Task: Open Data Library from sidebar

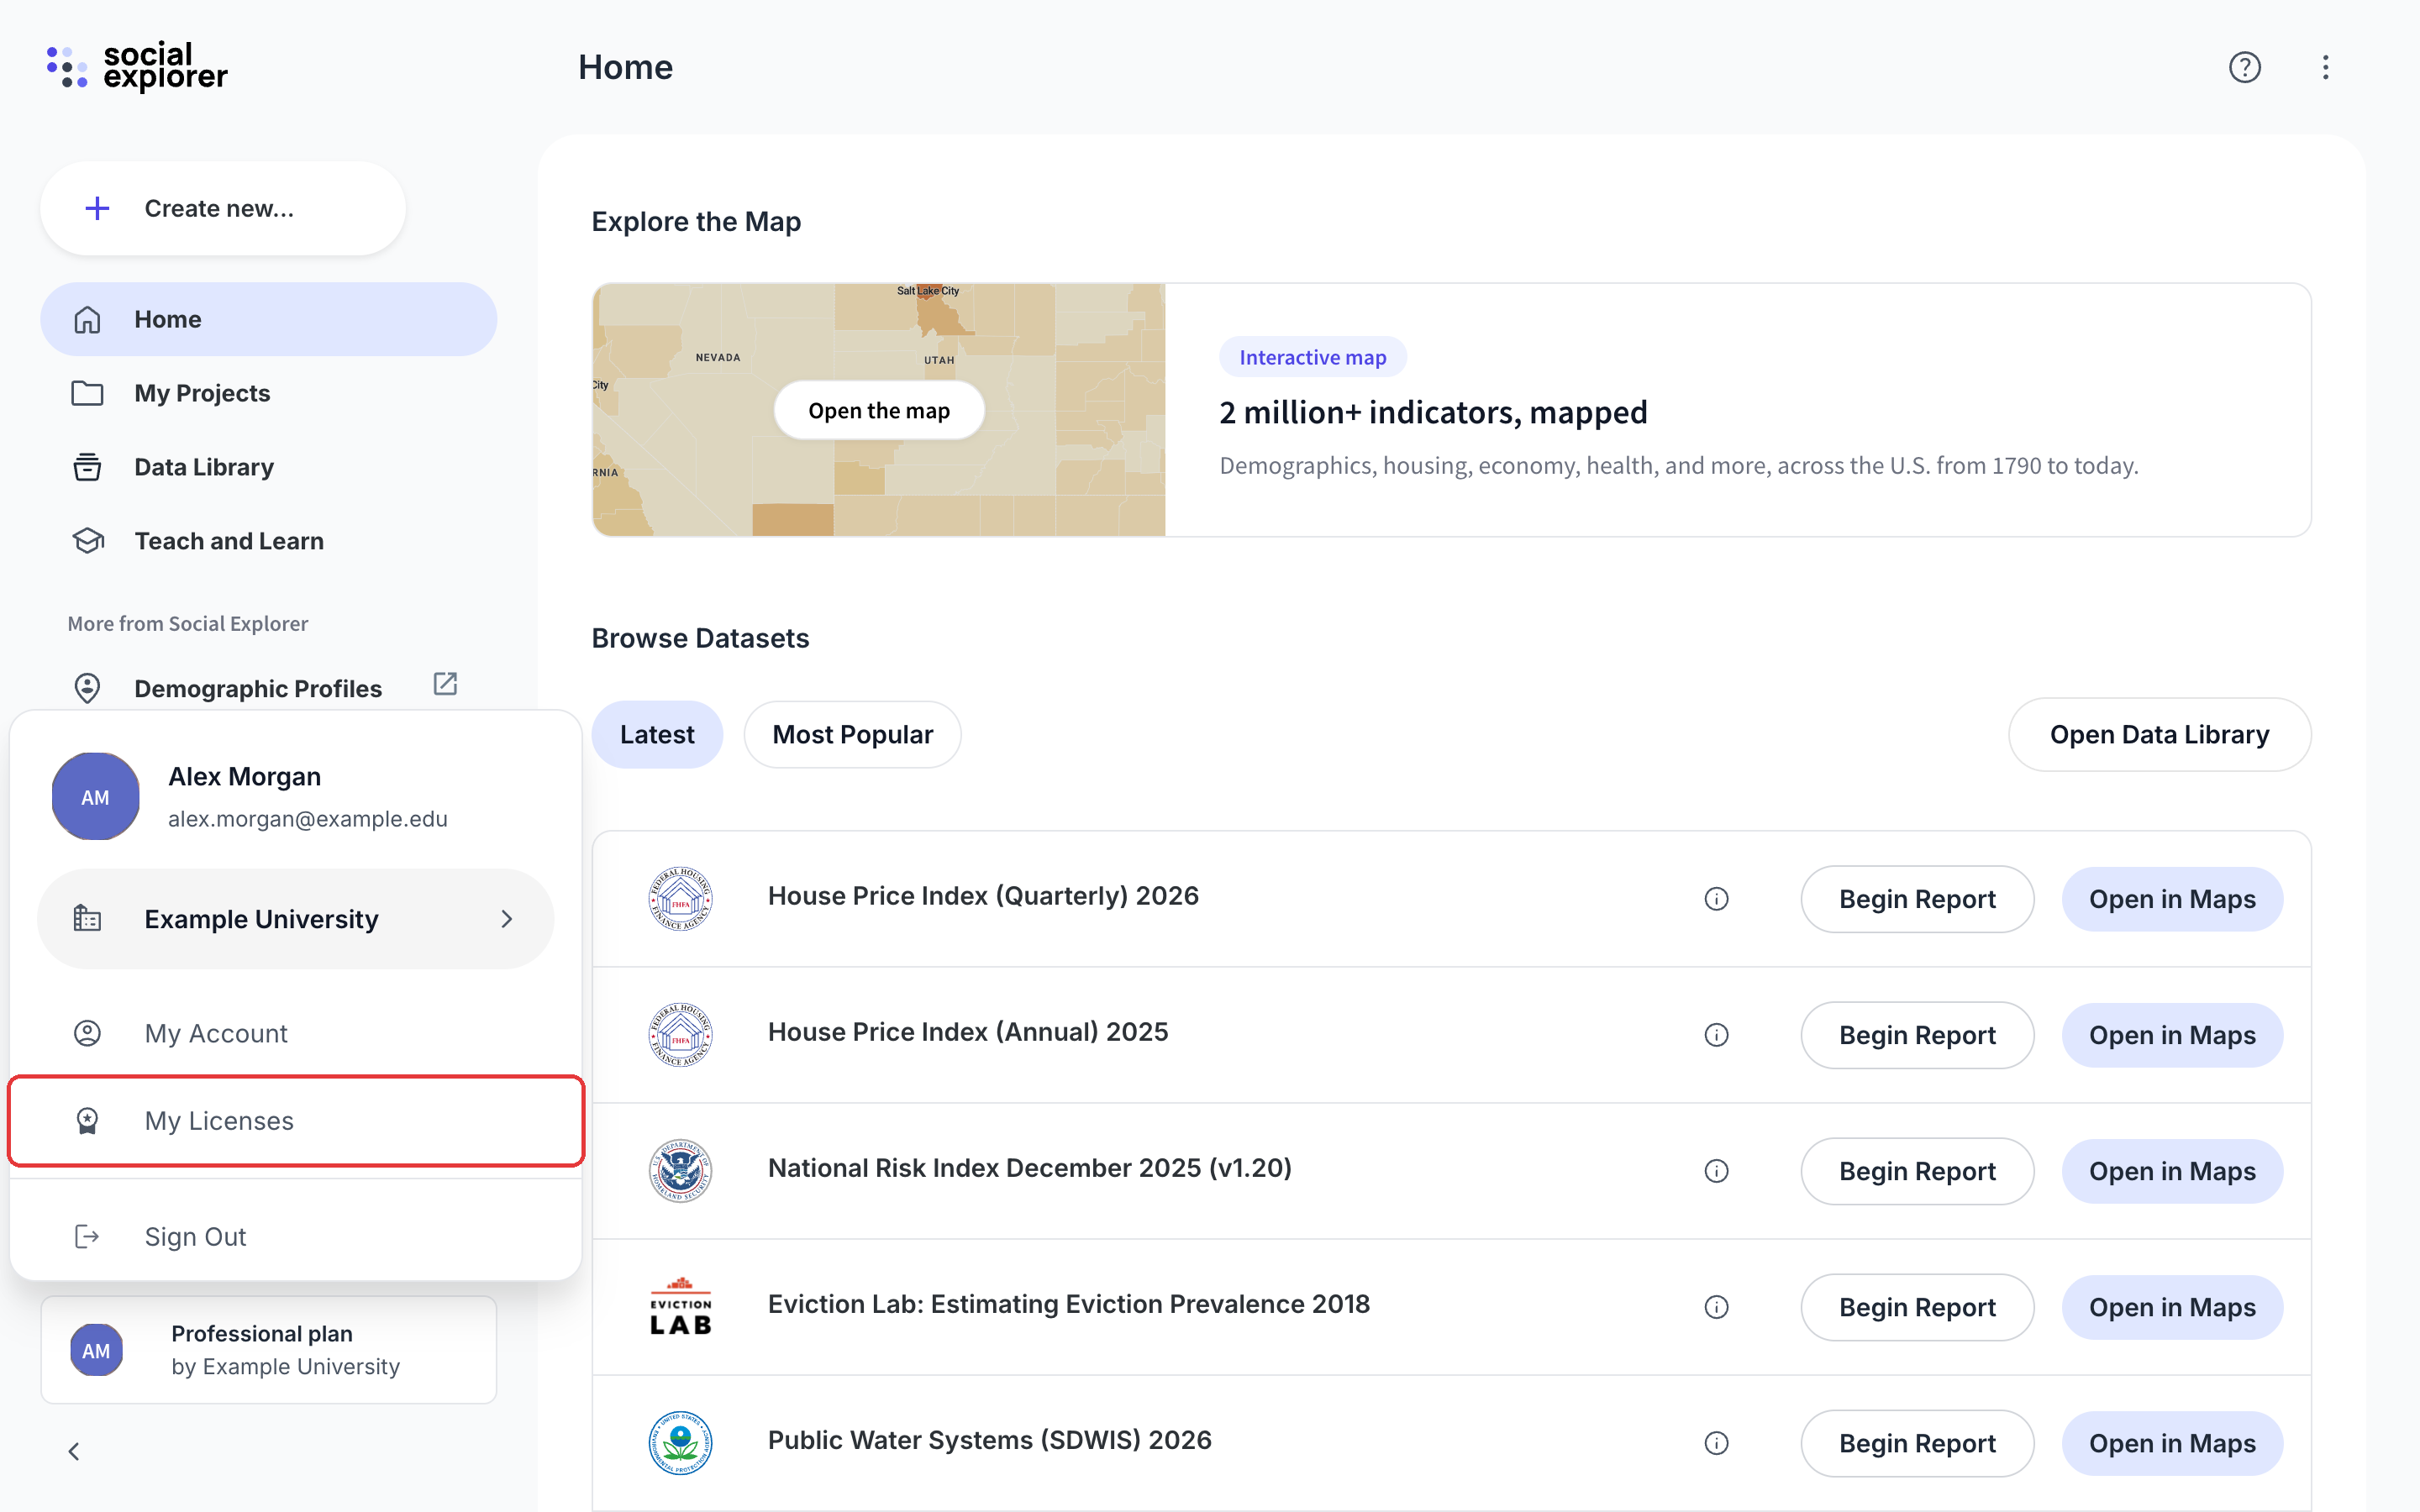Action: click(268, 467)
